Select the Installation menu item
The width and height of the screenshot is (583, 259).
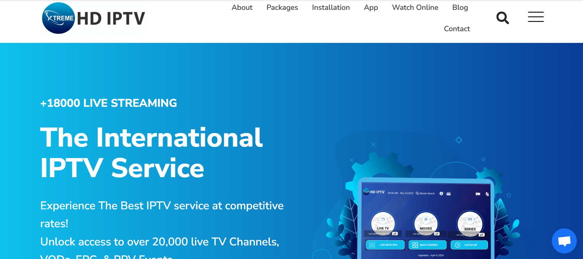click(x=331, y=7)
